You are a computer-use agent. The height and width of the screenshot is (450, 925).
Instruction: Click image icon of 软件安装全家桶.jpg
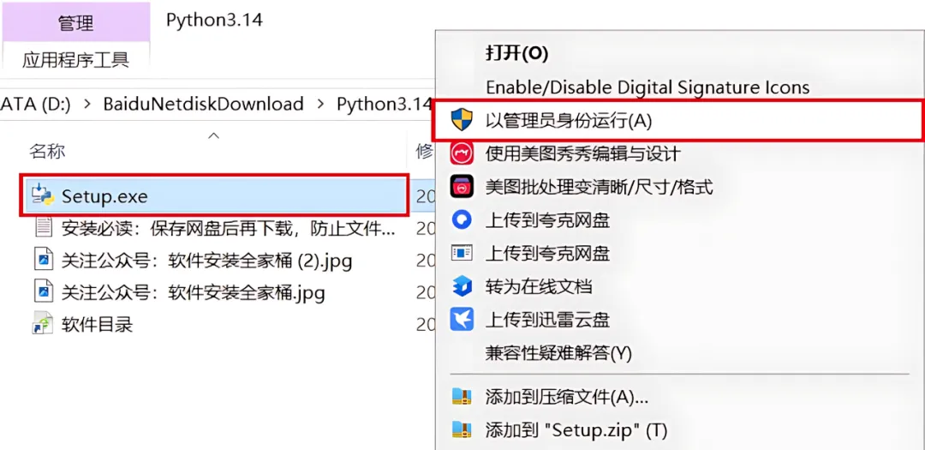(43, 291)
